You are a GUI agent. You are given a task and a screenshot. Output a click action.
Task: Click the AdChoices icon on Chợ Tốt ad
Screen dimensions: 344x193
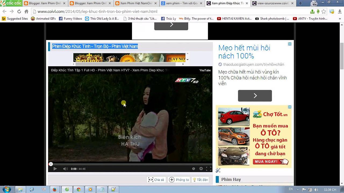[x=290, y=107]
